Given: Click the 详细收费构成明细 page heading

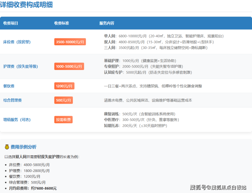Looking at the screenshot, I should coord(26,5).
